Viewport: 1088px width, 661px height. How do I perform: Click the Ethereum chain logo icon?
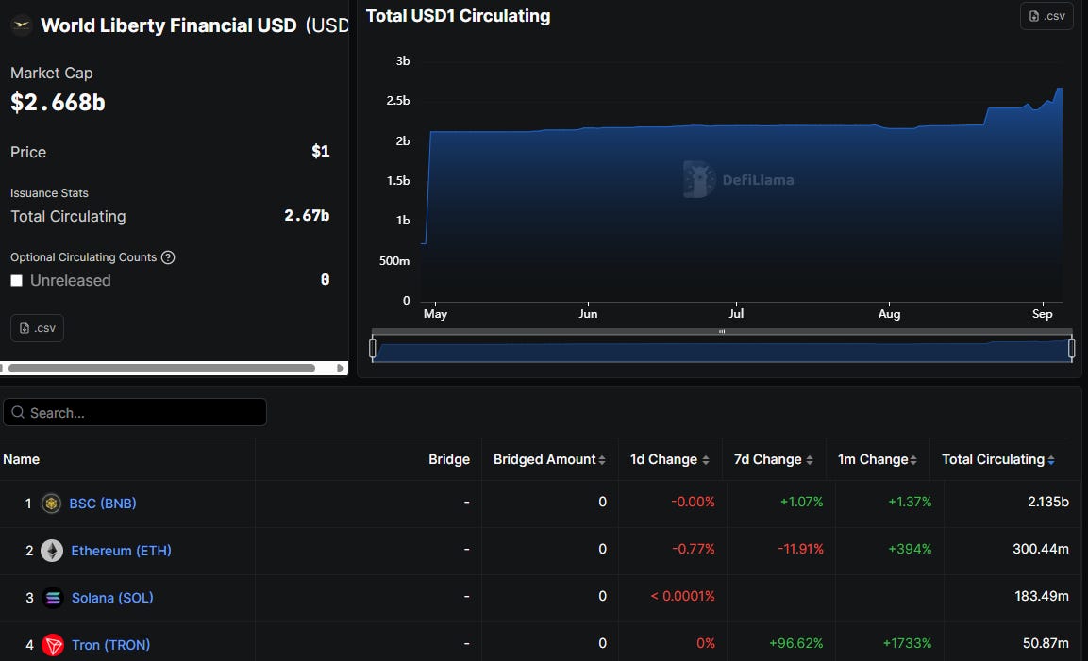51,551
